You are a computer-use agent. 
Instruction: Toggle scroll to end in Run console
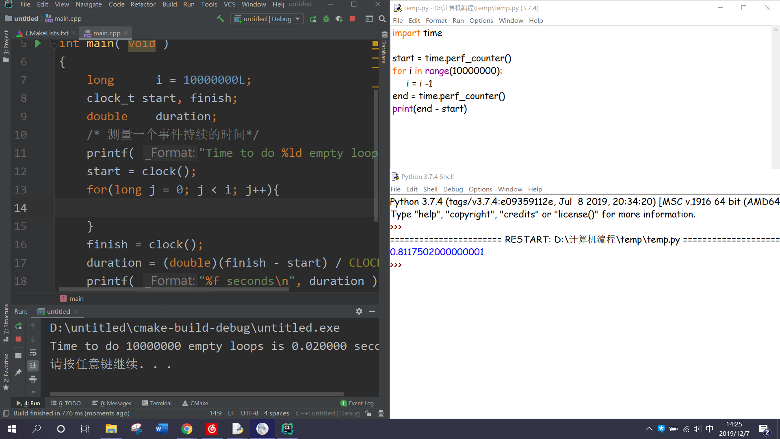[33, 366]
